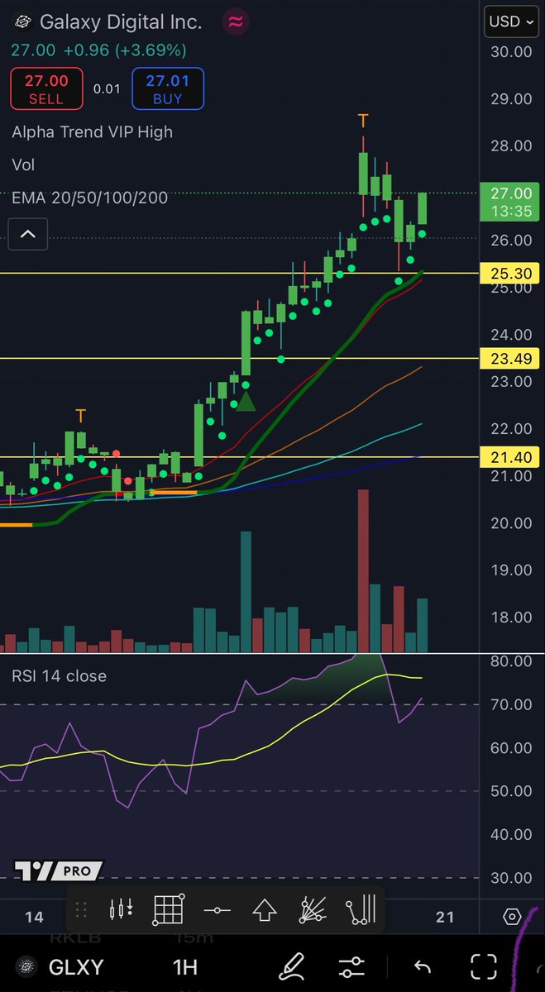545x992 pixels.
Task: Change the 1H timeframe interval
Action: (186, 966)
